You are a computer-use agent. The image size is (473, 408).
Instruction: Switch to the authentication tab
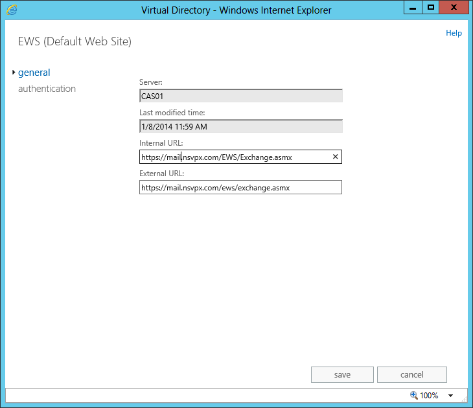[x=47, y=89]
